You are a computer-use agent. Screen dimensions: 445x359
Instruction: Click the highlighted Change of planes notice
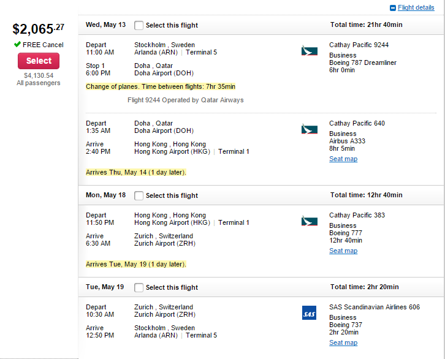pyautogui.click(x=161, y=86)
